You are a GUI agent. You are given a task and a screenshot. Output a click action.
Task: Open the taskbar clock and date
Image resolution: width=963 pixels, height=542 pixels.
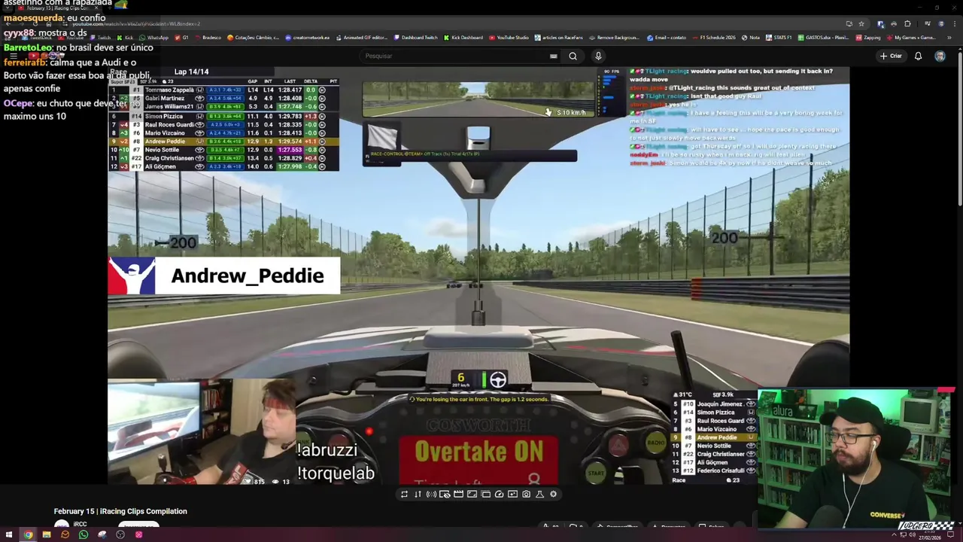[930, 534]
